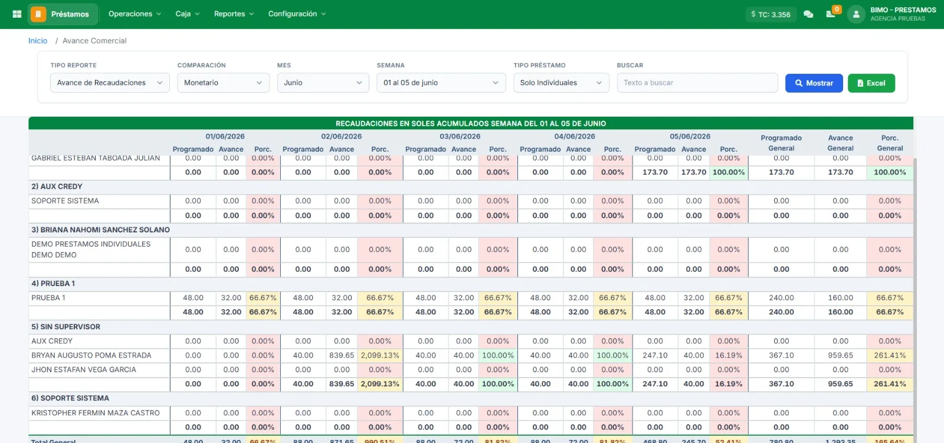The image size is (944, 443).
Task: Go to the Inicio breadcrumb link
Action: click(x=38, y=41)
